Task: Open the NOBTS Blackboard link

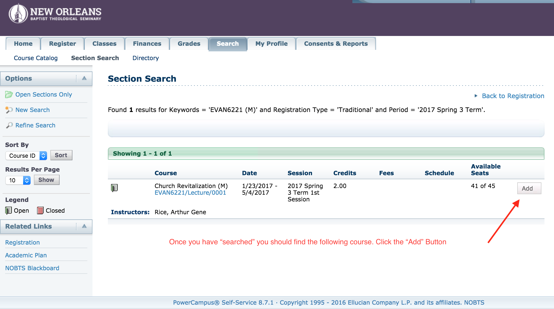Action: [32, 268]
